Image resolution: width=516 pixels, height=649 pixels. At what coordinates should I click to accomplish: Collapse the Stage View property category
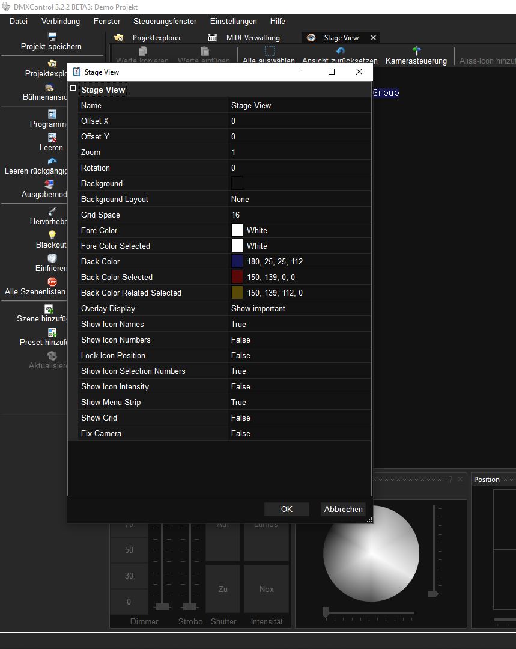(73, 89)
